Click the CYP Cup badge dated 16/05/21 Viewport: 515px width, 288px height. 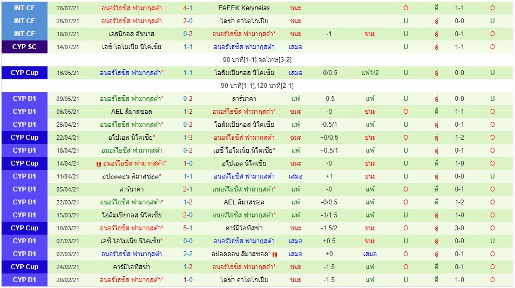tap(24, 73)
